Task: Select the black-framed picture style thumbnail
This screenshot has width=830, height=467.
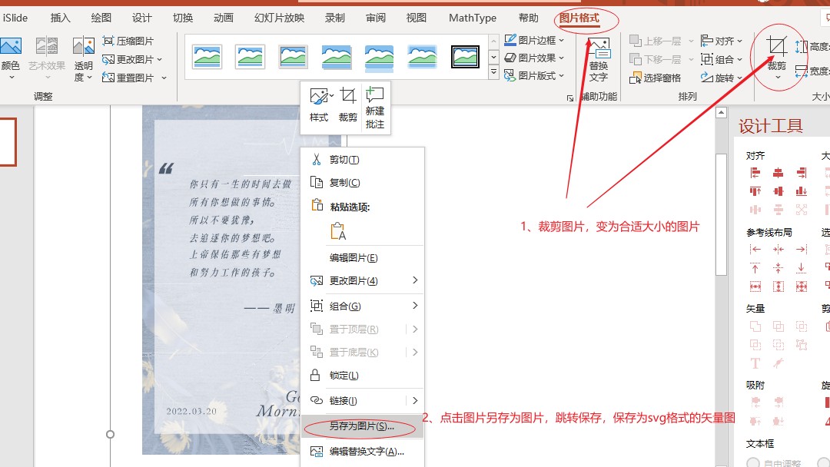Action: [465, 57]
